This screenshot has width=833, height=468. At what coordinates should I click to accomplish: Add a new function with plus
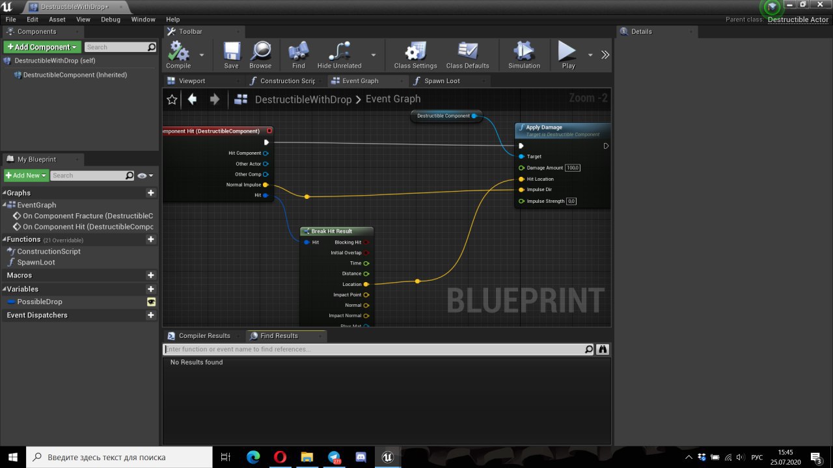click(151, 240)
